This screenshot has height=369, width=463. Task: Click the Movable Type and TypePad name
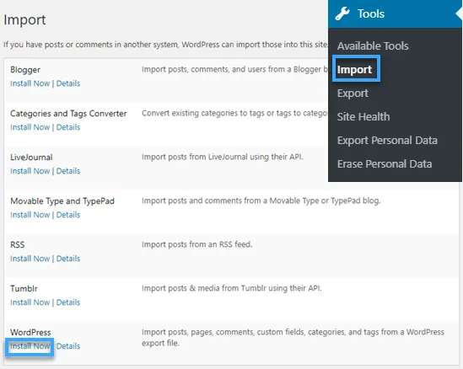point(62,201)
